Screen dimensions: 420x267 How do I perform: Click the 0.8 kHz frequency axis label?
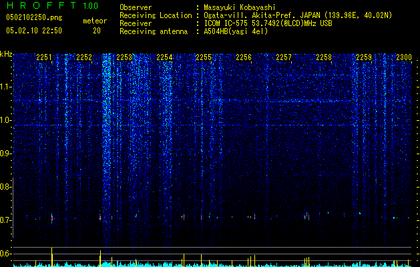coord(6,187)
